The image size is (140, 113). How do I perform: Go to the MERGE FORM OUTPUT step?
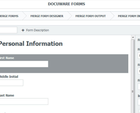click(x=91, y=16)
